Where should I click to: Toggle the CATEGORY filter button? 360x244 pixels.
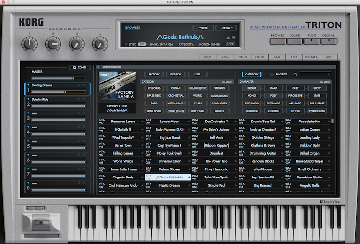click(x=251, y=75)
